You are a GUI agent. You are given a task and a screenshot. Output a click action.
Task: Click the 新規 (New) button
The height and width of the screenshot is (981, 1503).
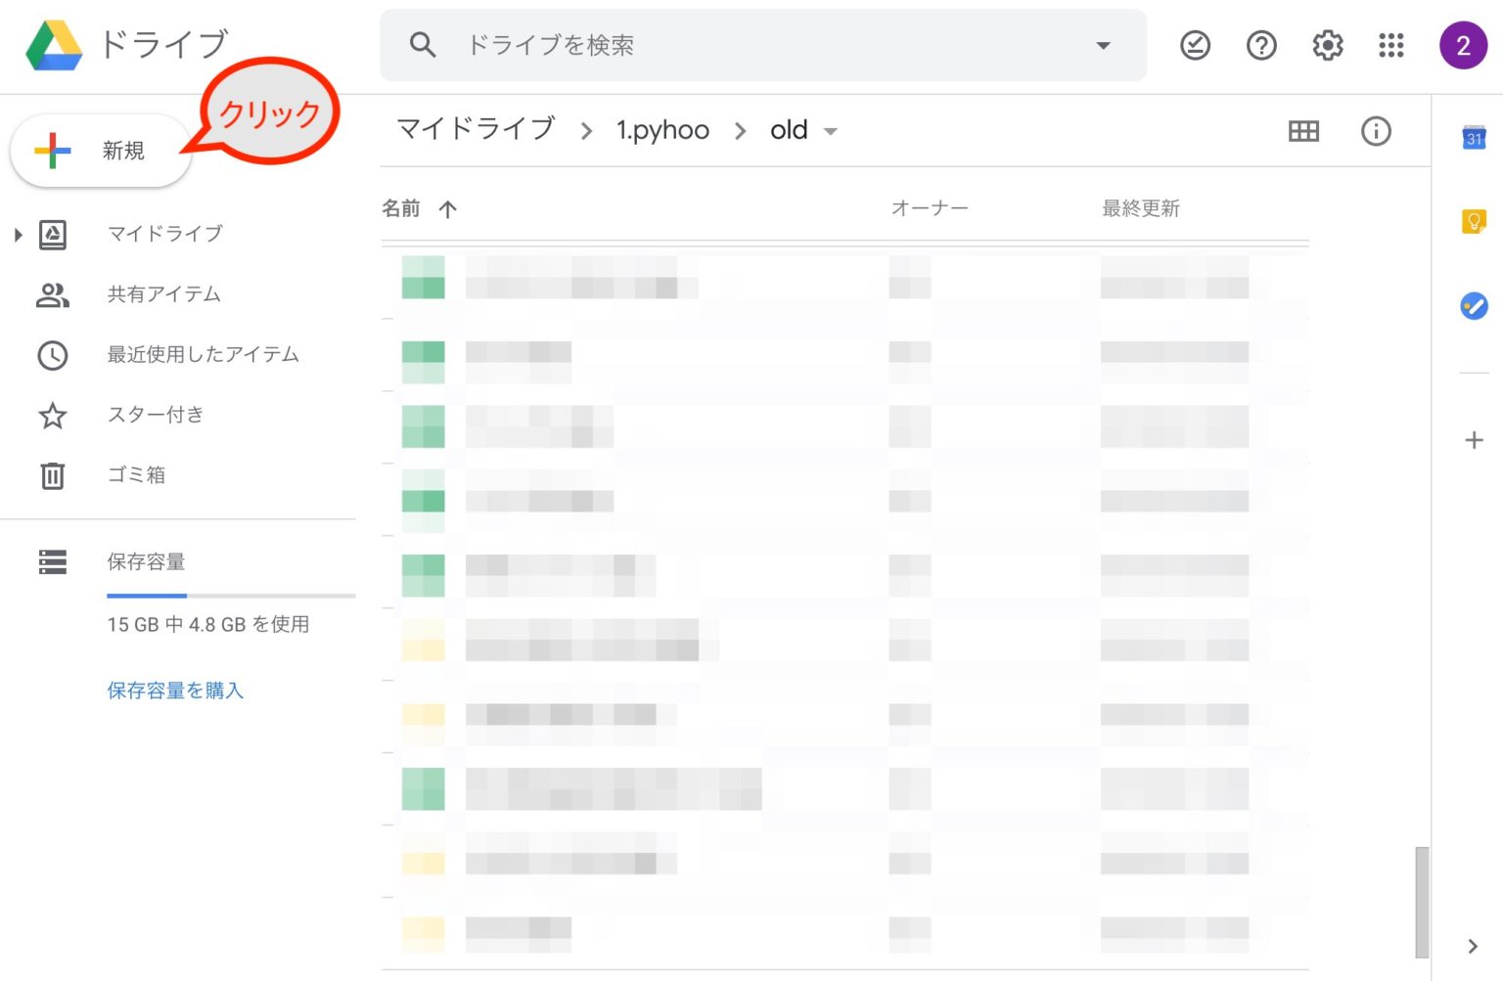tap(100, 151)
